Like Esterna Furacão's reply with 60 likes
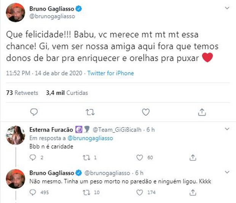 [x=140, y=157]
